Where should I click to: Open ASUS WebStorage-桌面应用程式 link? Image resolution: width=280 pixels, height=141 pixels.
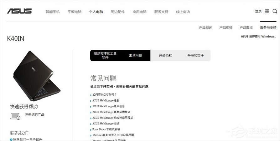pos(111,112)
